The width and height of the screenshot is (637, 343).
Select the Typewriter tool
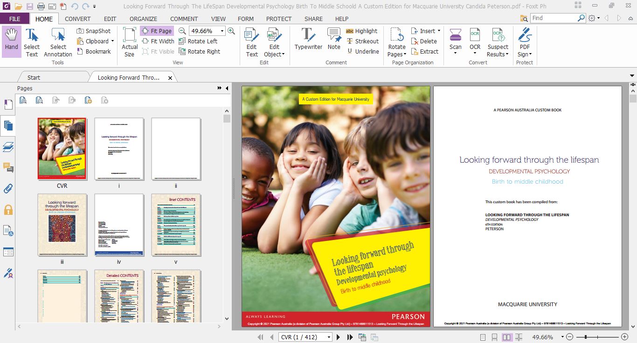[308, 39]
